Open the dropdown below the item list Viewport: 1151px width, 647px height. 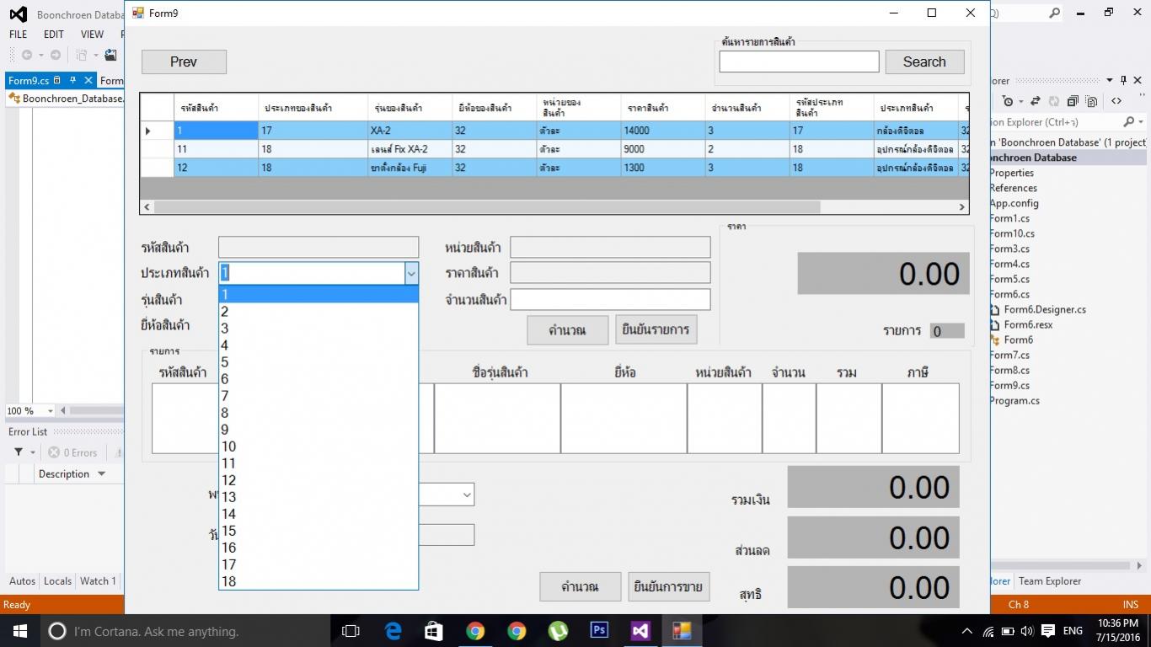[x=467, y=495]
